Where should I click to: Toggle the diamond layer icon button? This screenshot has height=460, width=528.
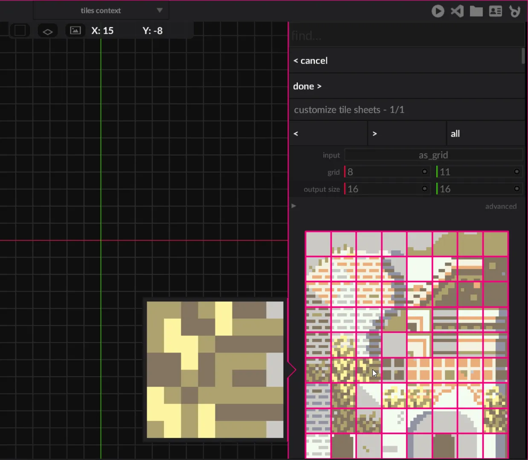[48, 31]
